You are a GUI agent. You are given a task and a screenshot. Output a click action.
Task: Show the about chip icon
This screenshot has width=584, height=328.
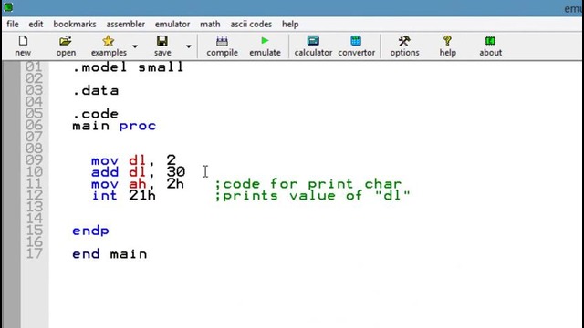click(x=490, y=40)
